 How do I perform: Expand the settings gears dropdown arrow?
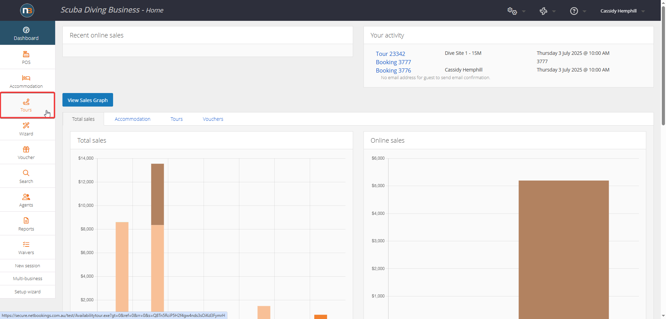[x=524, y=11]
